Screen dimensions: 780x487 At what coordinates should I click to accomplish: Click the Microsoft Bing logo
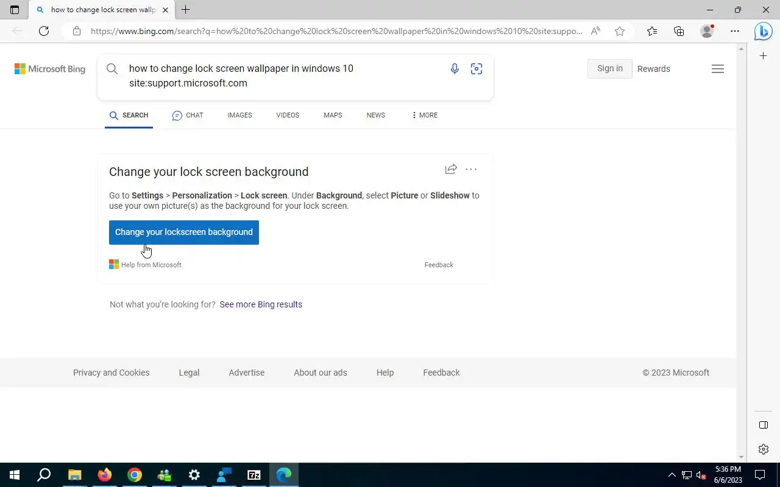50,69
